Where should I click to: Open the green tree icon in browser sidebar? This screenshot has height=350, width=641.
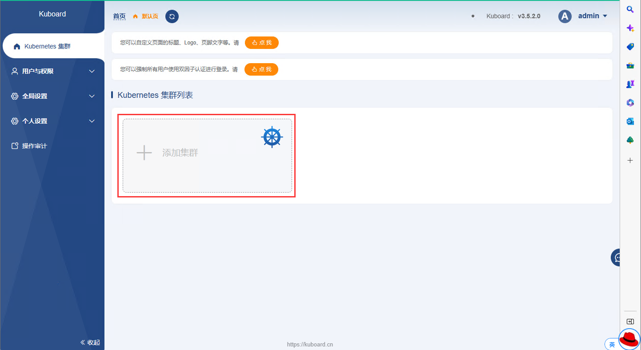(630, 140)
